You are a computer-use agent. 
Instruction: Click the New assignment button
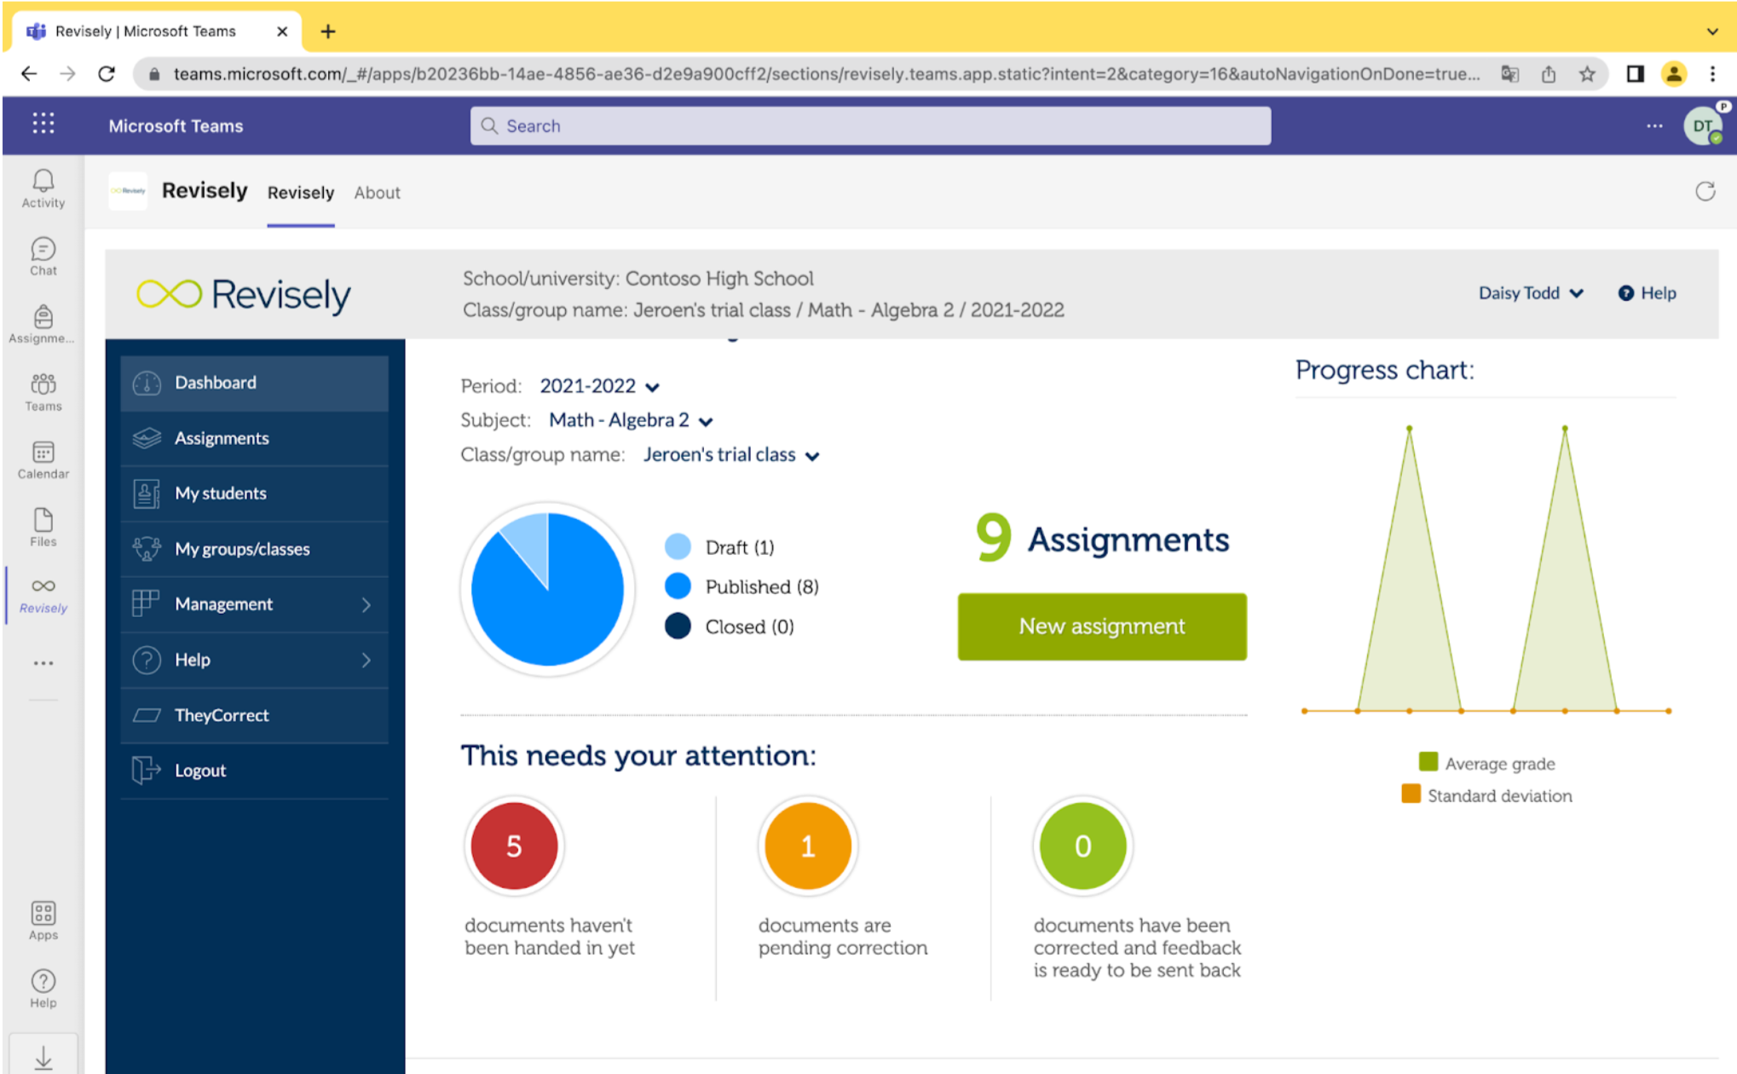coord(1101,626)
